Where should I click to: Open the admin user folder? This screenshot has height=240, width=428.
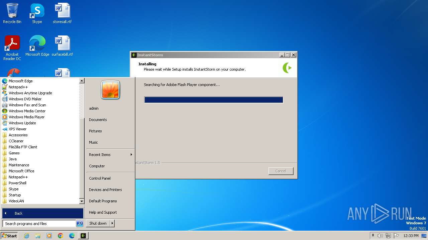click(x=110, y=108)
